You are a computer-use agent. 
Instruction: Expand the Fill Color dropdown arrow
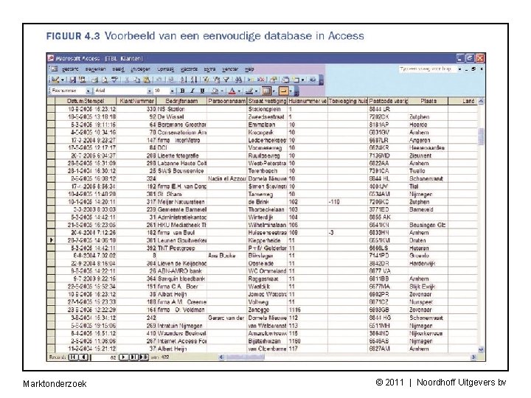(222, 91)
